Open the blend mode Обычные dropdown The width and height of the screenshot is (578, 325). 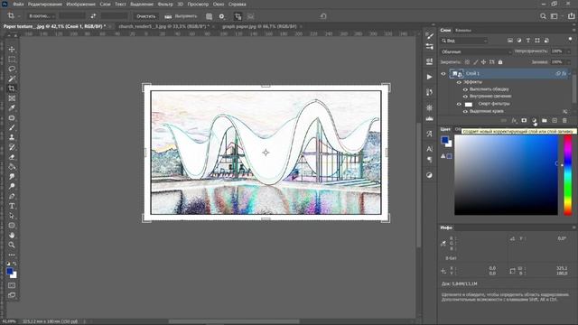click(x=476, y=51)
